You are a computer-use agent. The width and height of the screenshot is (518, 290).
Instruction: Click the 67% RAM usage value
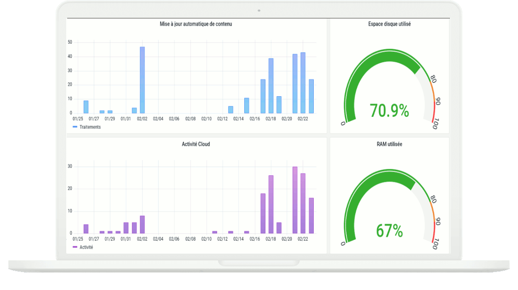point(389,231)
